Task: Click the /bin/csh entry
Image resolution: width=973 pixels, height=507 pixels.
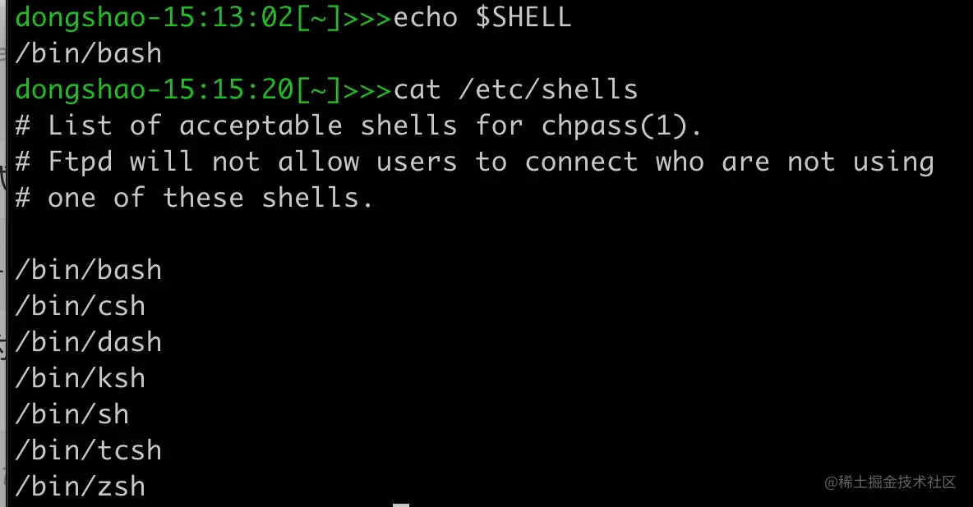Action: pos(80,306)
